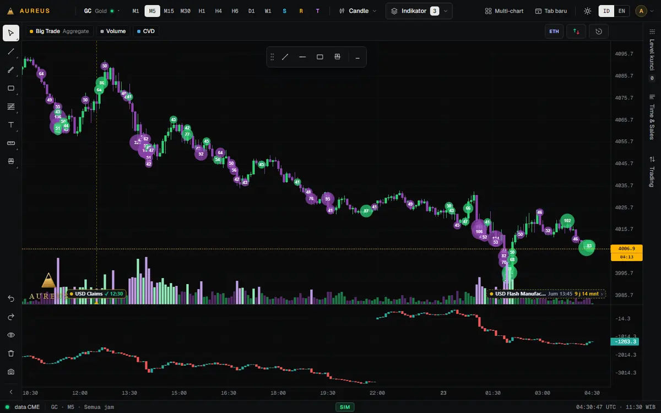Image resolution: width=661 pixels, height=413 pixels.
Task: Click the up-down arrows order button
Action: tap(576, 31)
